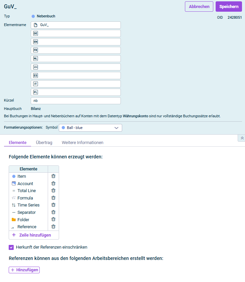This screenshot has height=282, width=245.
Task: Focus the EN element name field
Action: pos(78,42)
